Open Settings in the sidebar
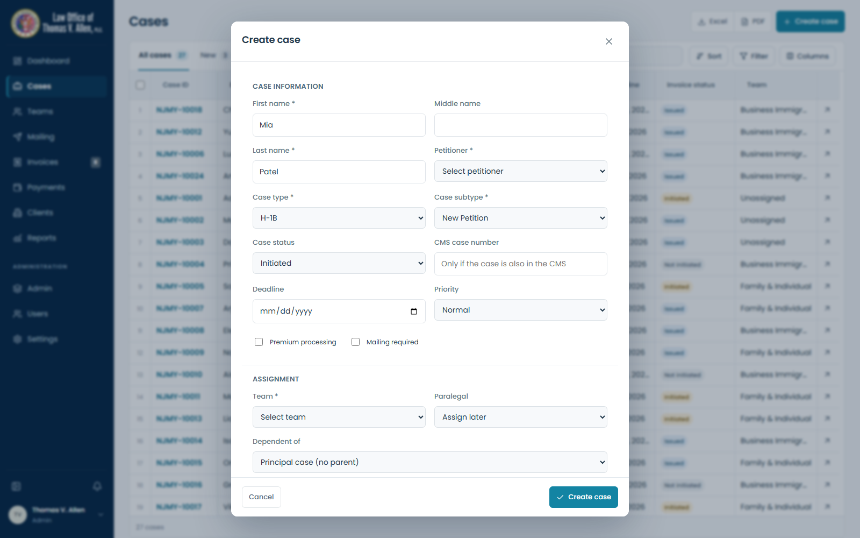The image size is (860, 538). pyautogui.click(x=56, y=339)
